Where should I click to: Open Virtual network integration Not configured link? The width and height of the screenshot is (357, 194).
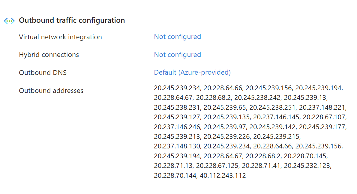tap(177, 37)
